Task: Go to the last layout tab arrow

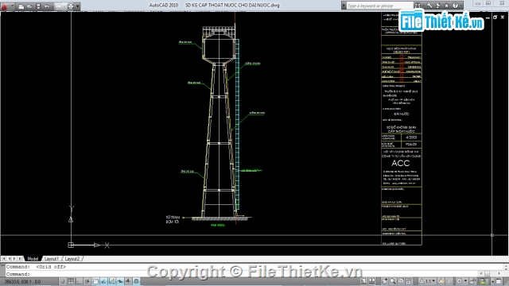Action: 20,259
